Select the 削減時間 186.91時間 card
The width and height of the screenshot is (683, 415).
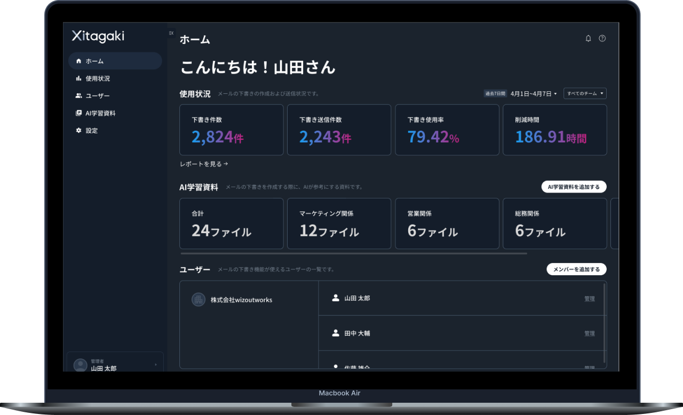[x=555, y=130]
